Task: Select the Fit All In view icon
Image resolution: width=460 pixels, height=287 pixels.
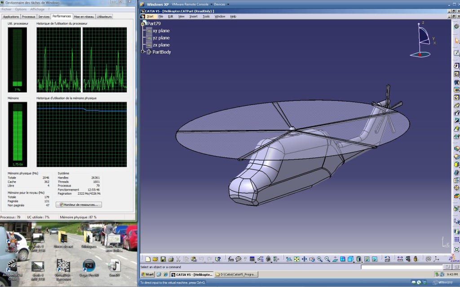Action: tap(296, 259)
